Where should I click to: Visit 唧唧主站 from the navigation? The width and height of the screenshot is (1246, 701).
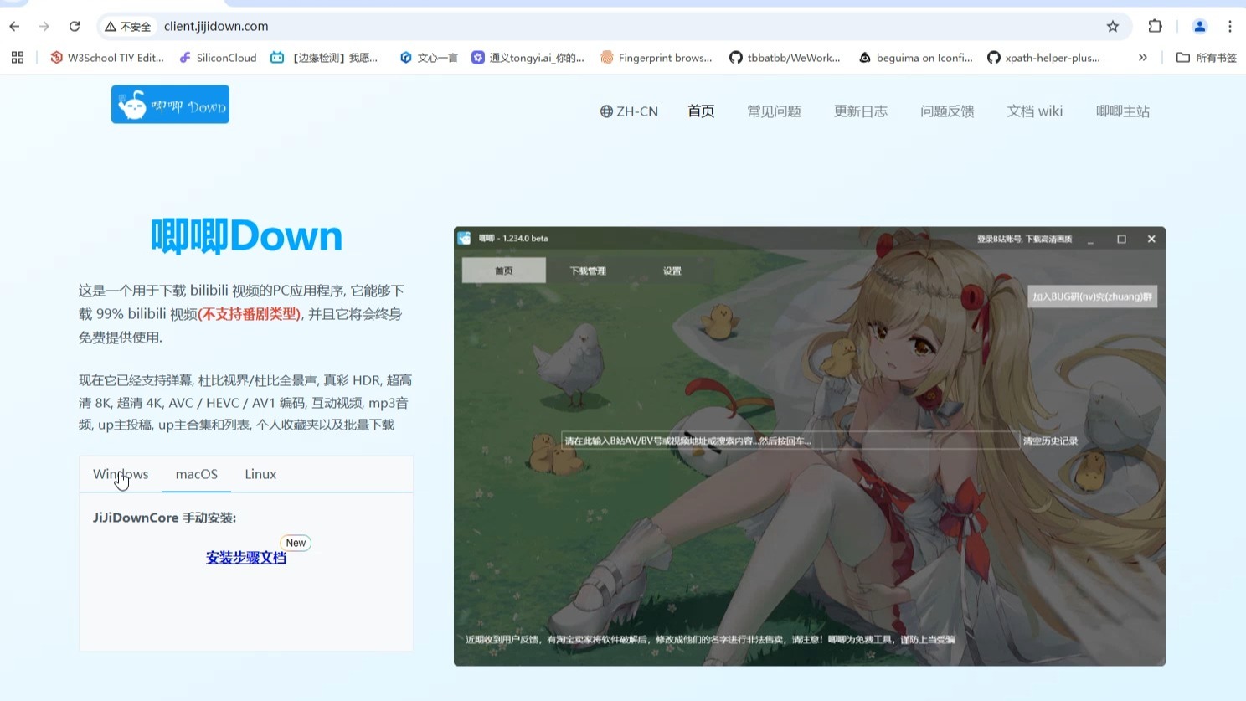(1122, 111)
